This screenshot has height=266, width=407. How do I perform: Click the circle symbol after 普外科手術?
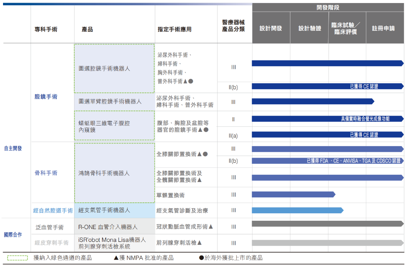(191, 81)
